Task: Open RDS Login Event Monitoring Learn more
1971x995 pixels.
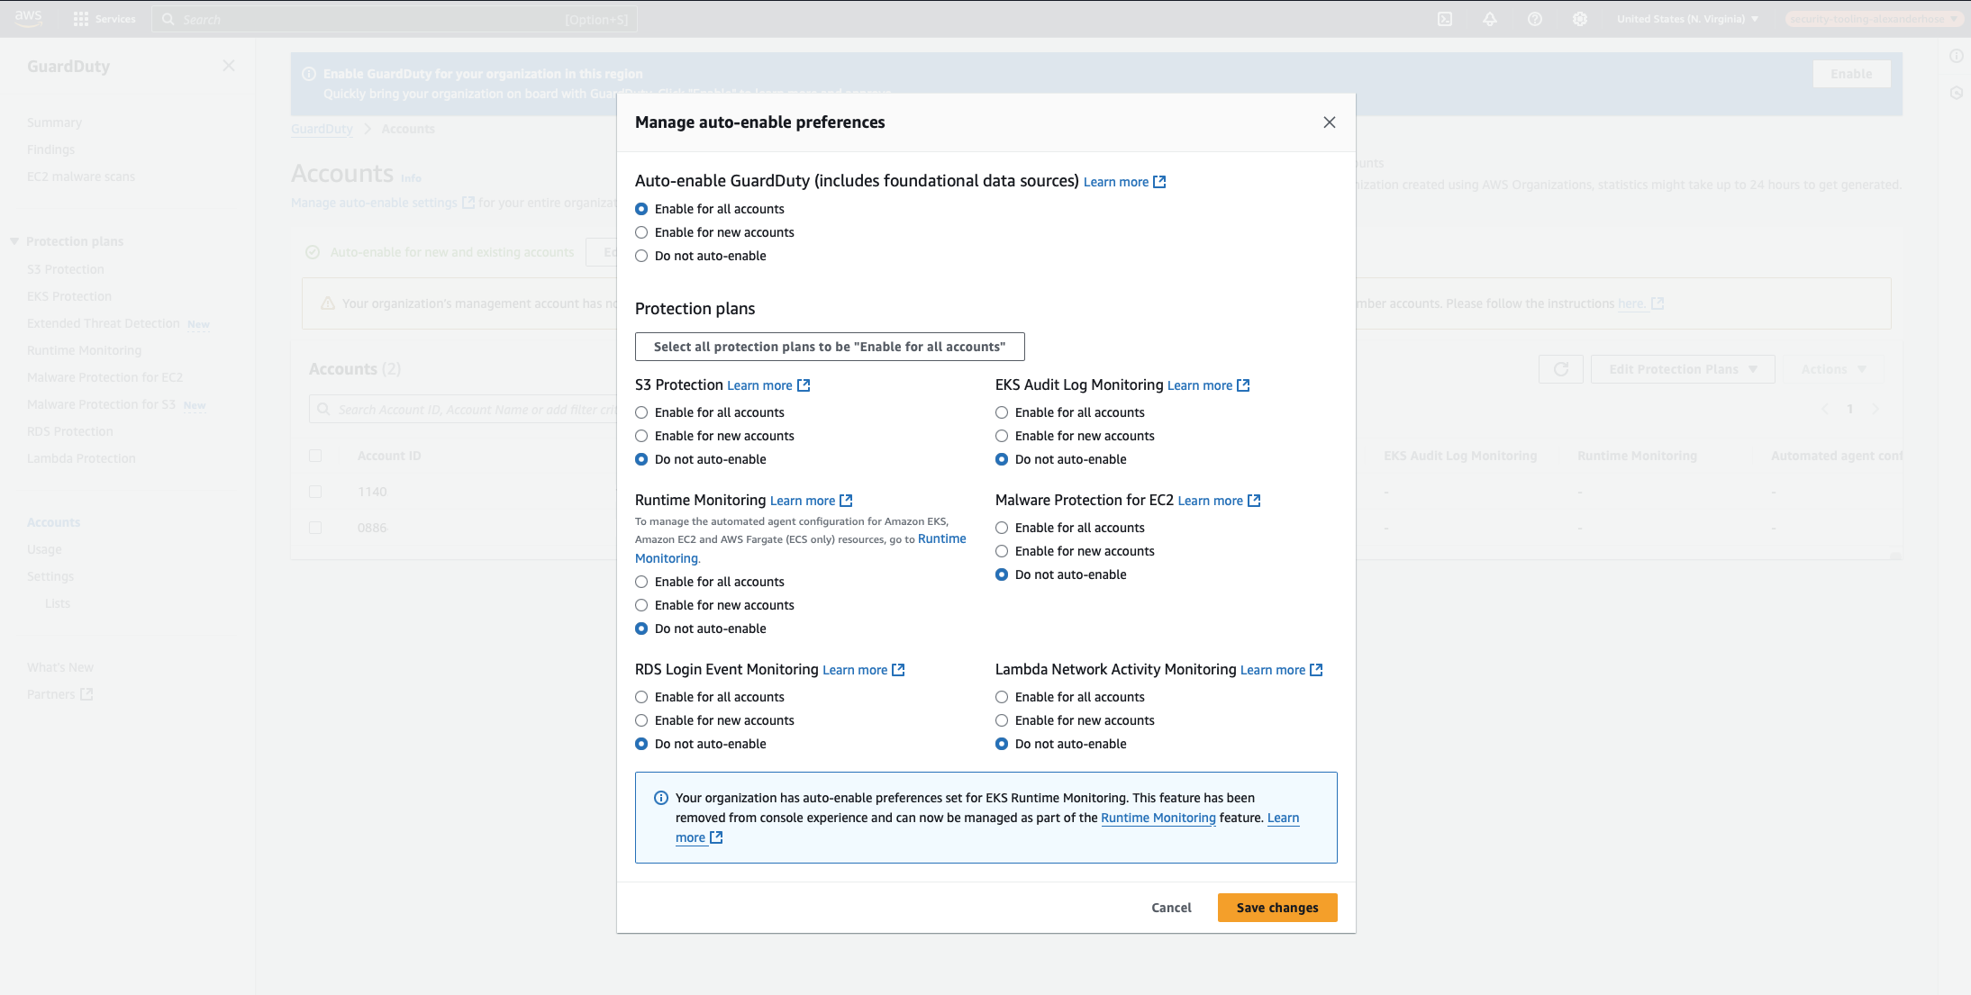Action: [863, 670]
